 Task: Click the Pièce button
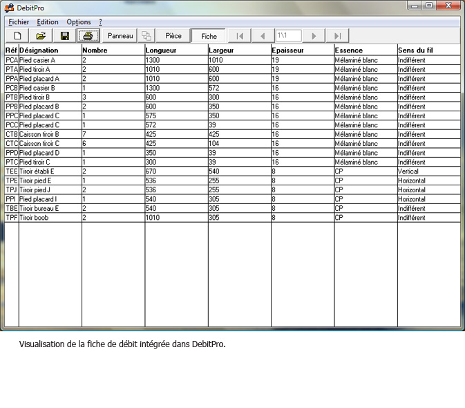173,36
